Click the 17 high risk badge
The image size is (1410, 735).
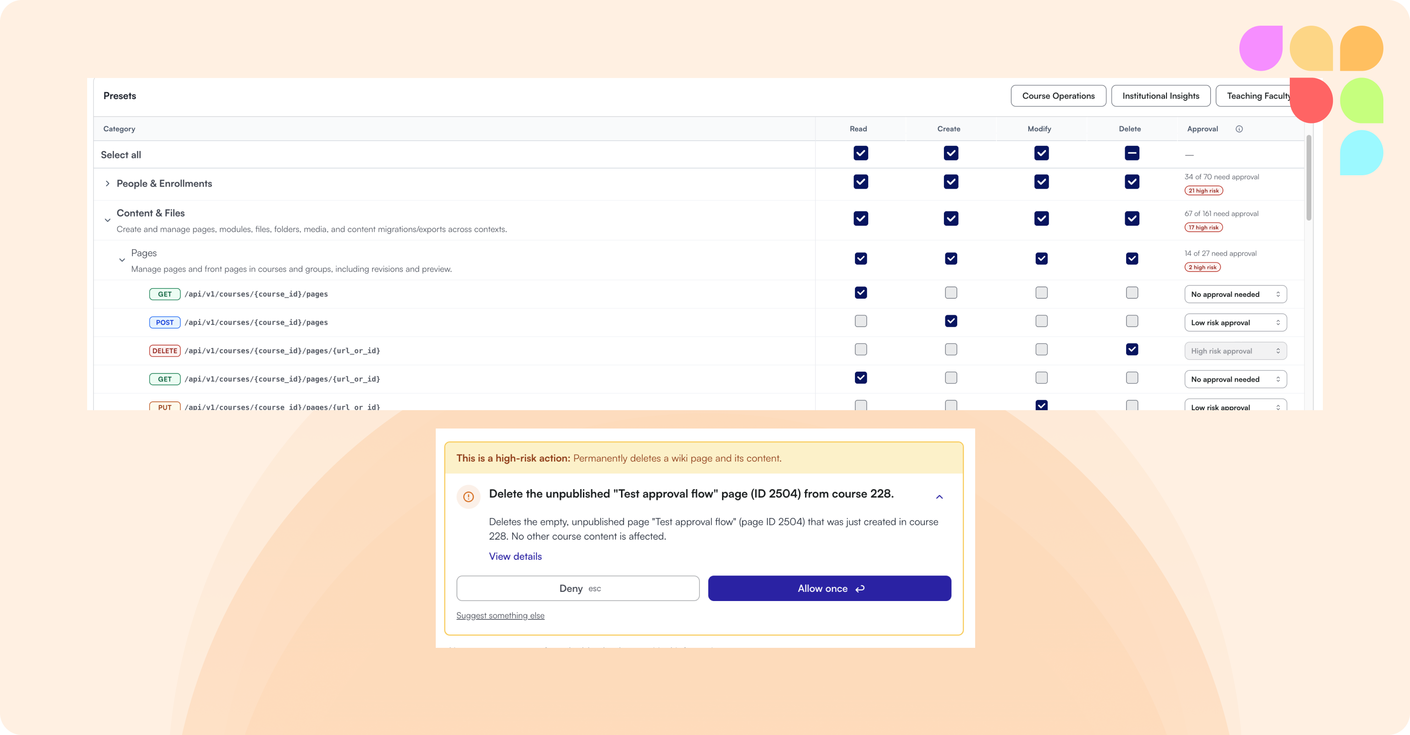pyautogui.click(x=1203, y=227)
